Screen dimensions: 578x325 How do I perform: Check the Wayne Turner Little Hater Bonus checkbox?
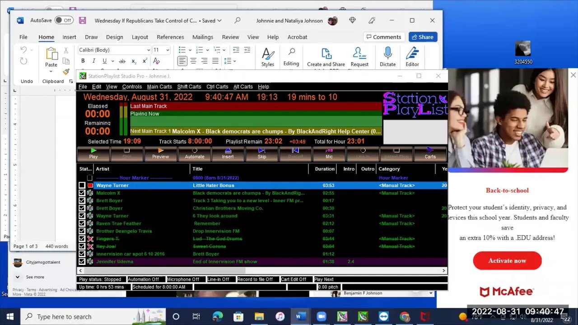point(82,186)
